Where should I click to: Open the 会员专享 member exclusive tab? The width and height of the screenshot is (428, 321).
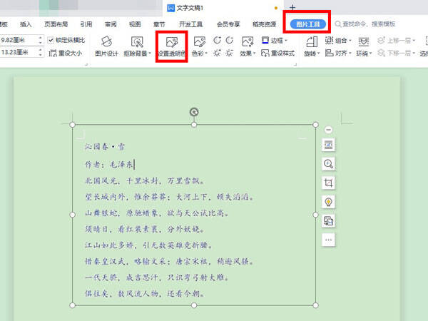228,24
